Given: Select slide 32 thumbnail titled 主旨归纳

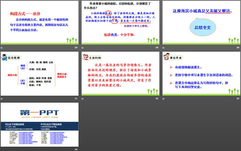Looking at the screenshot, I should point(120,74).
